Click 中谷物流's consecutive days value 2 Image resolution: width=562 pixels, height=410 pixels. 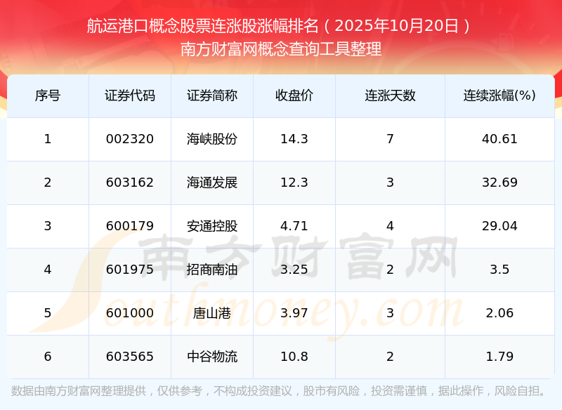point(390,357)
